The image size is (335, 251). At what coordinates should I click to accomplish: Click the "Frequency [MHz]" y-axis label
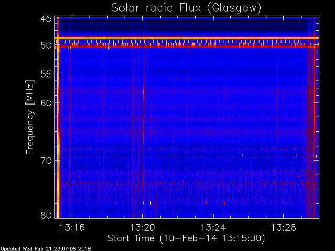(30, 117)
